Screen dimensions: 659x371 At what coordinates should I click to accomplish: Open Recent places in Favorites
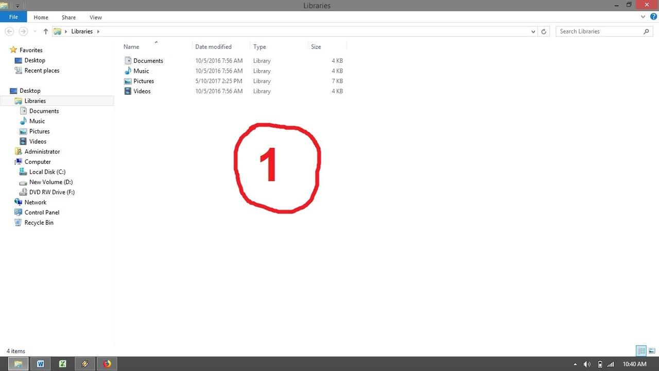click(x=42, y=71)
